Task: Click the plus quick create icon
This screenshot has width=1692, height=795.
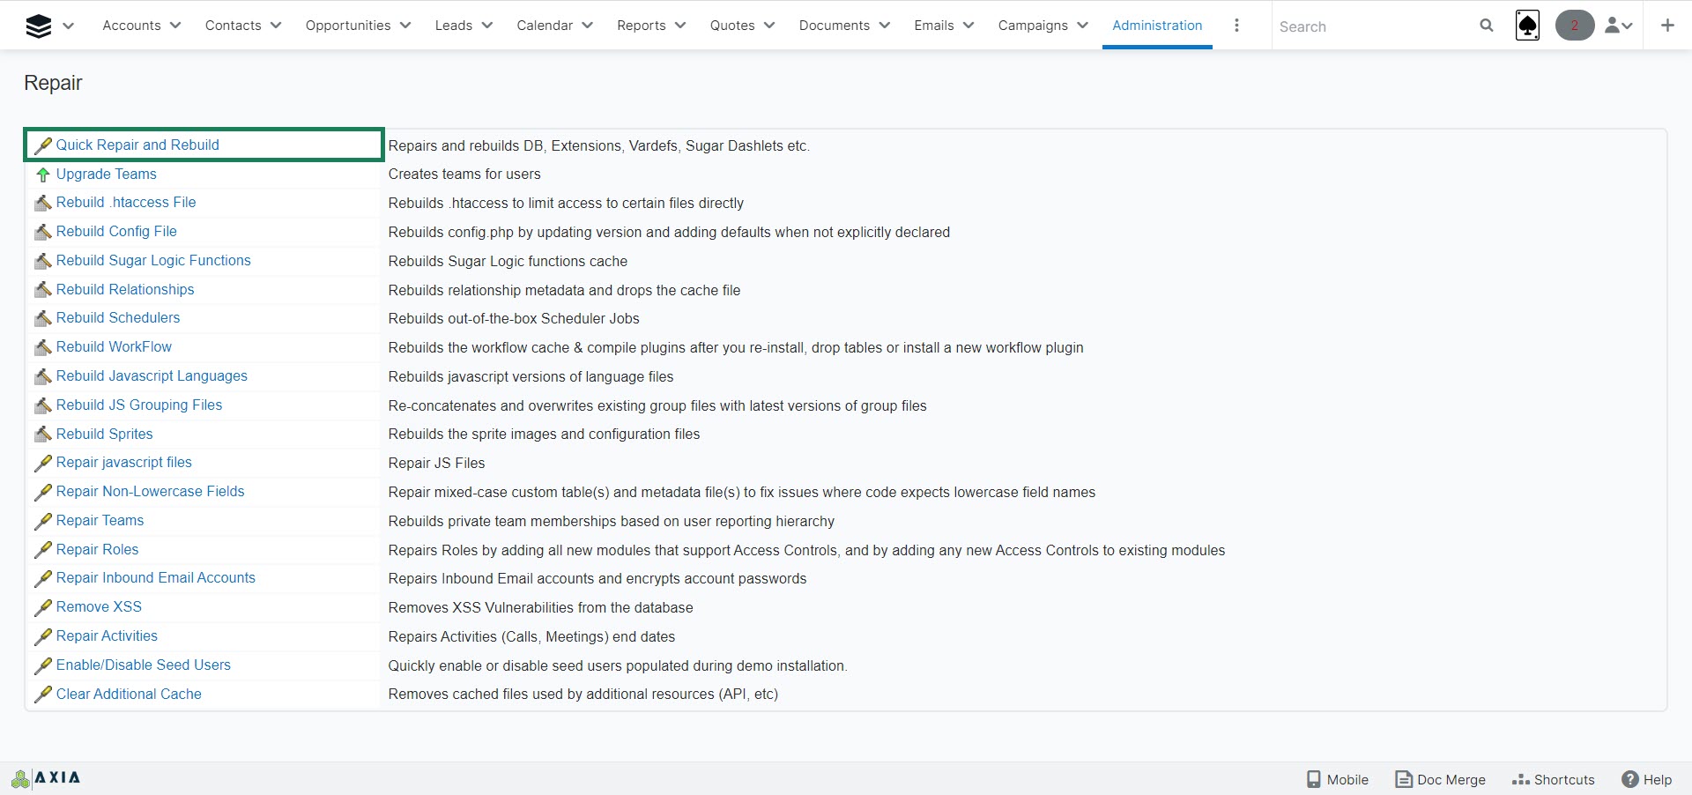Action: 1667,26
